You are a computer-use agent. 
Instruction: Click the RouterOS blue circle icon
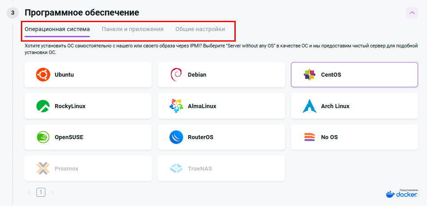tap(176, 137)
